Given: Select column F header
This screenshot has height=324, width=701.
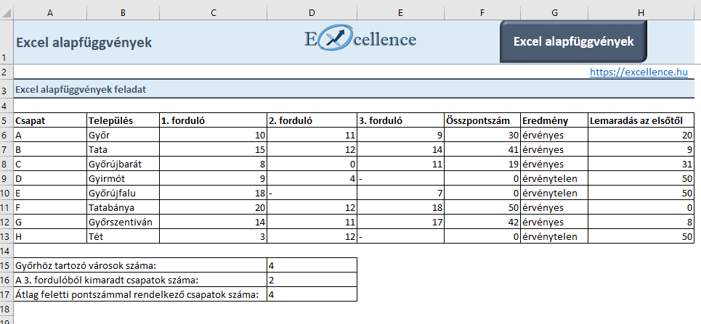Looking at the screenshot, I should 482,13.
